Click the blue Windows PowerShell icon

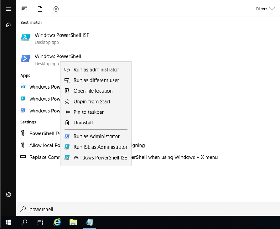[x=26, y=58]
